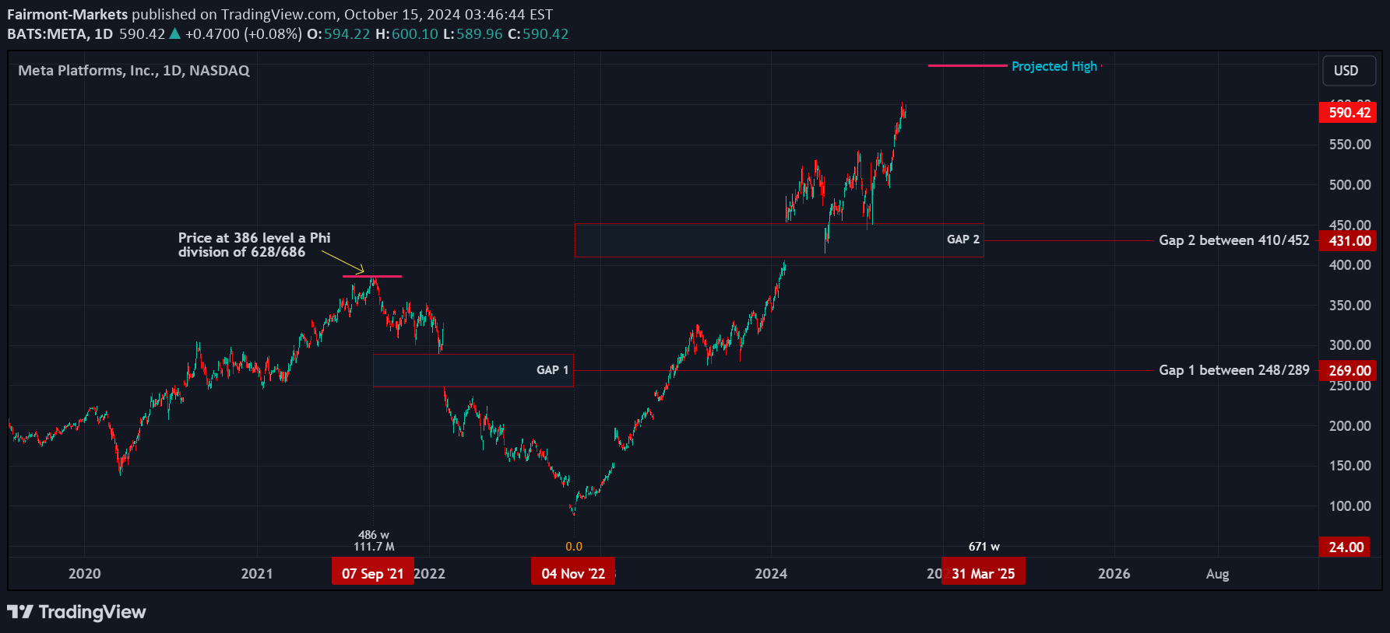Image resolution: width=1390 pixels, height=633 pixels.
Task: Select the 590.42 current price label
Action: tap(1348, 113)
